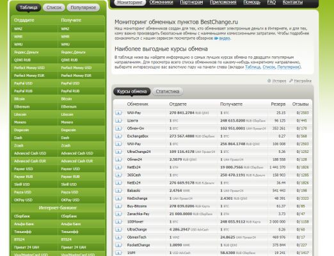The image size is (334, 256).
Task: Open Контакты in top navigation
Action: 292,3
